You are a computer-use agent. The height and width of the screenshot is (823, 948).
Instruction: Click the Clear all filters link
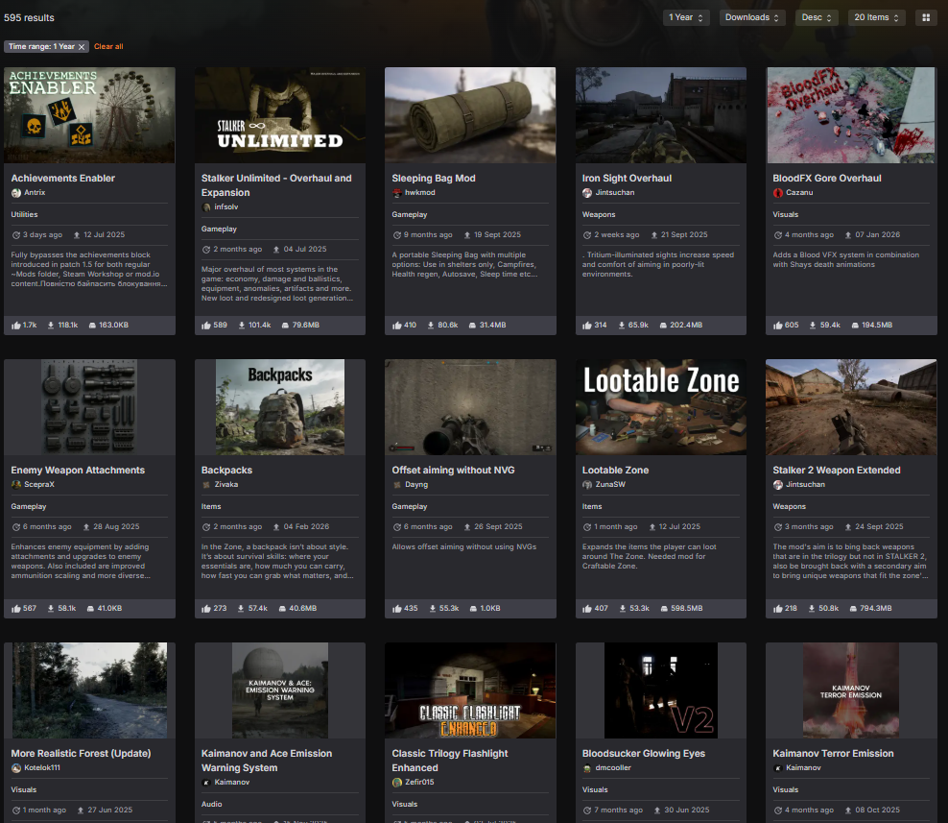(108, 47)
